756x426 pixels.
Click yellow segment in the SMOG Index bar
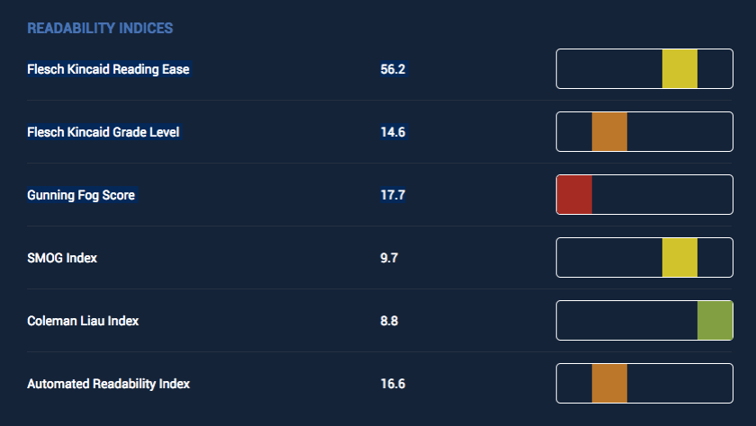click(x=679, y=258)
